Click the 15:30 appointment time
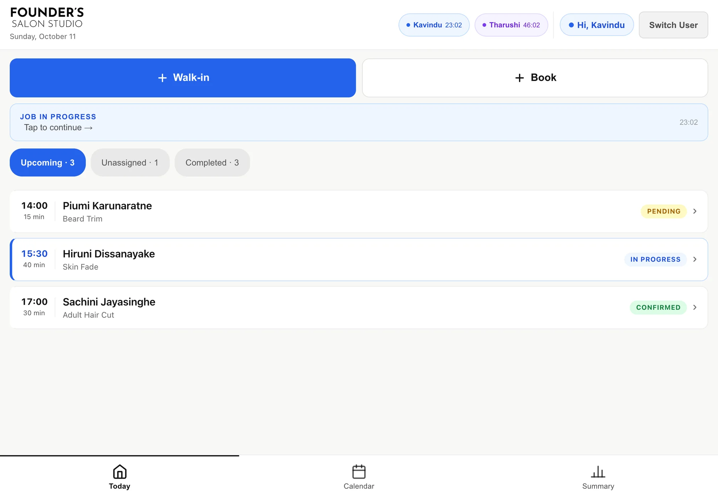 coord(34,253)
